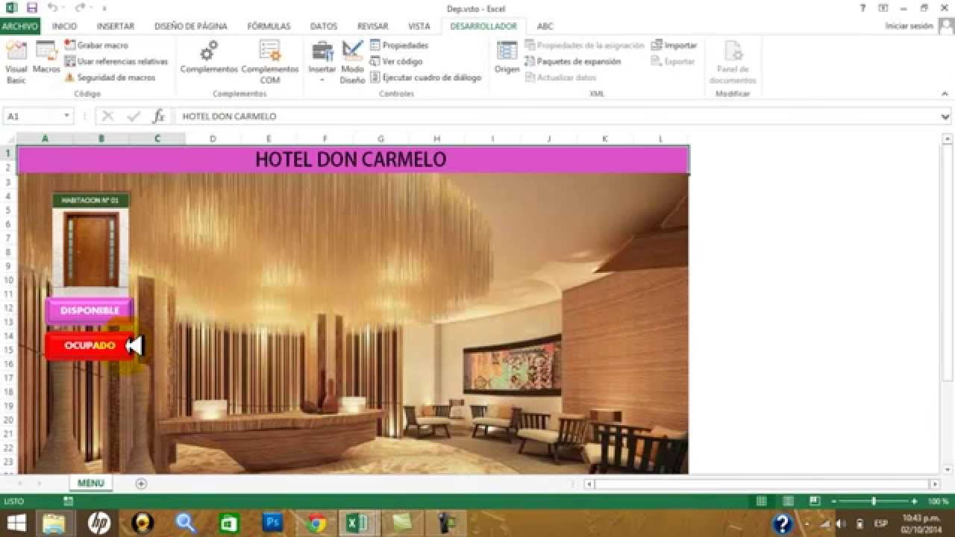Expand the formula bar
The width and height of the screenshot is (955, 537).
click(x=946, y=116)
